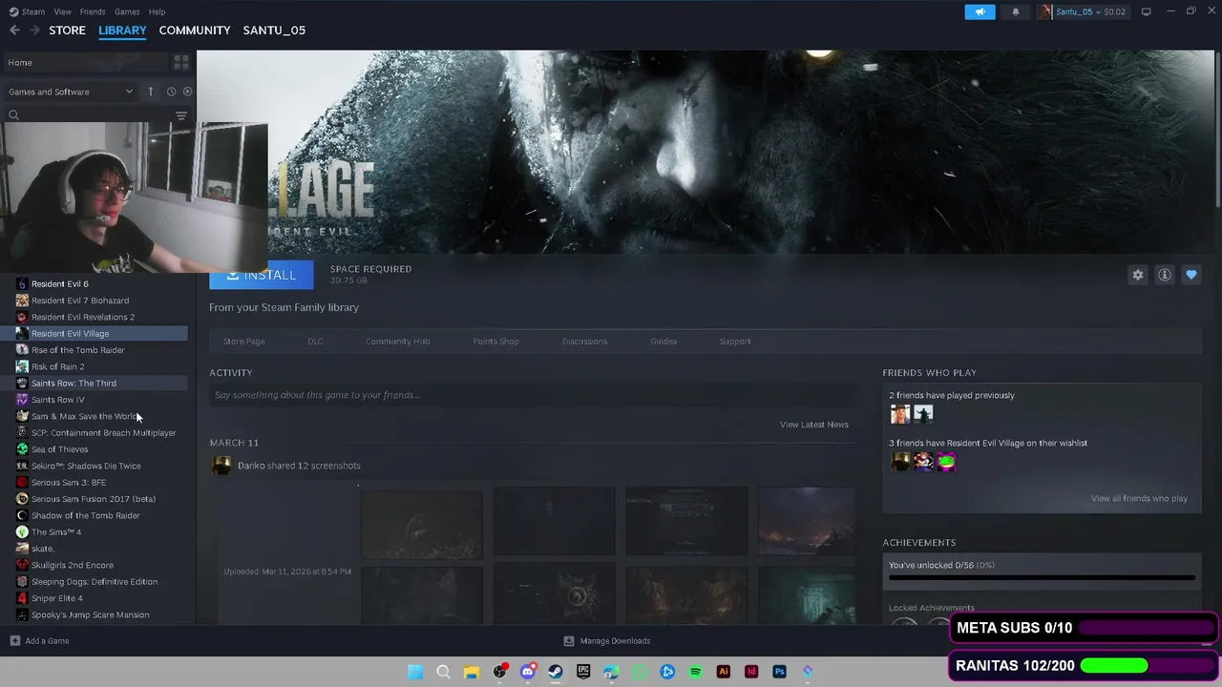Open the announcements megaphone button

click(980, 11)
